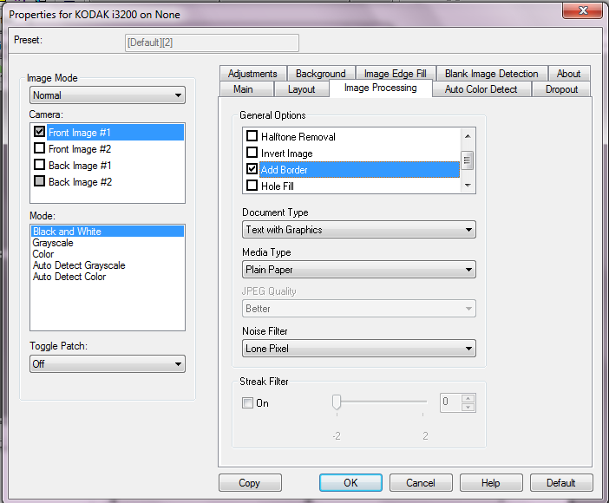609x503 pixels.
Task: Open the Auto Color Detect tab
Action: pos(481,89)
